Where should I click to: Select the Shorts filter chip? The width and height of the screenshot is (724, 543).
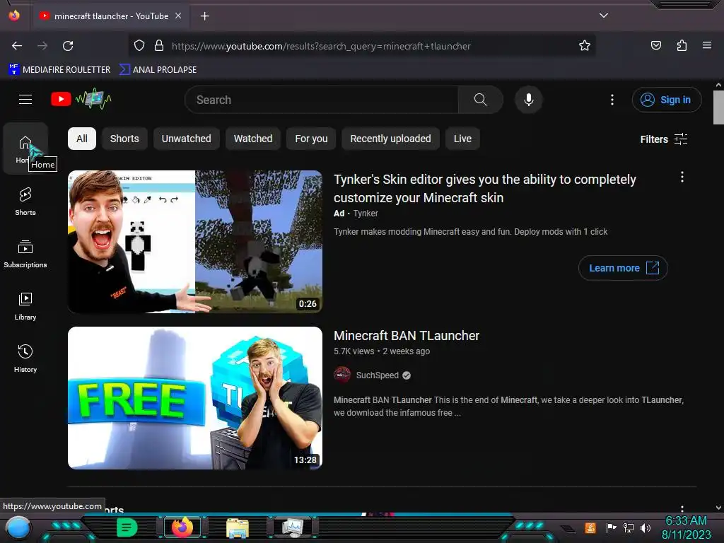coord(124,139)
